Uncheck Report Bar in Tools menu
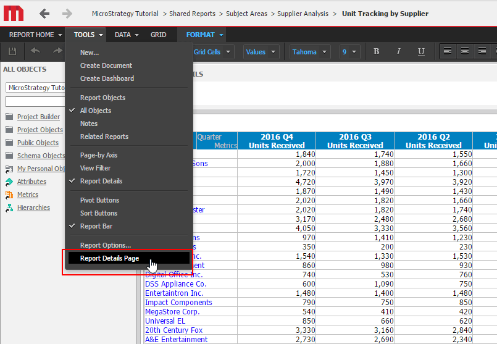 coord(96,226)
